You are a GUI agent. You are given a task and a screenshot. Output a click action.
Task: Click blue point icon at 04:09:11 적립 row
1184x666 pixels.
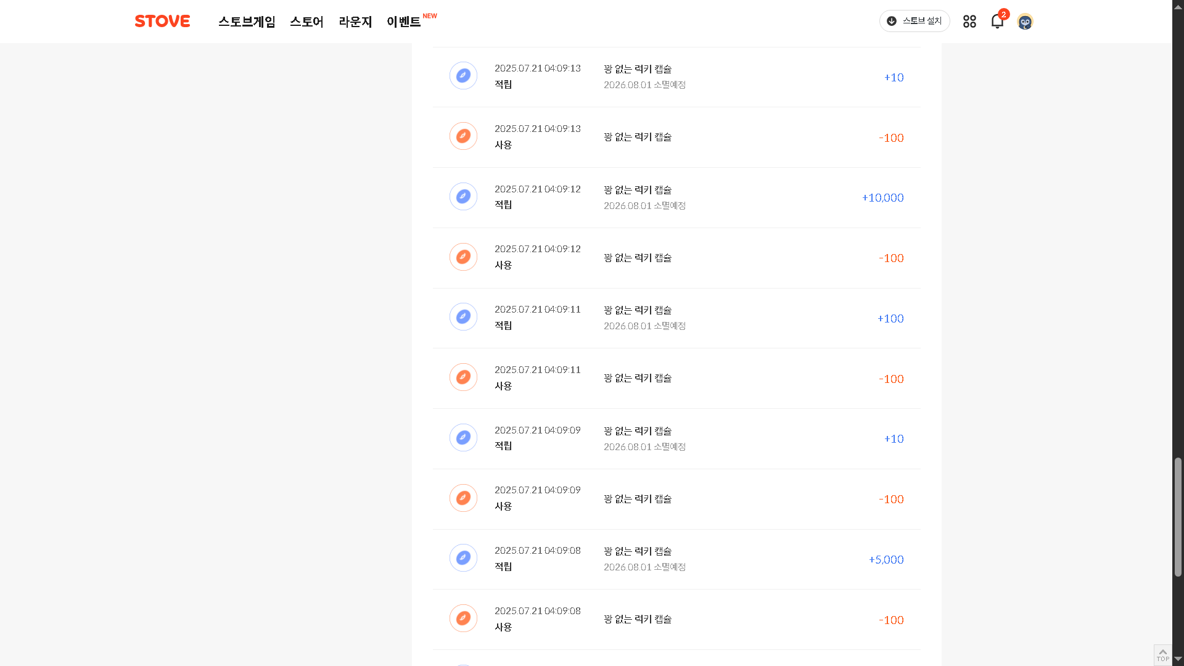tap(463, 317)
